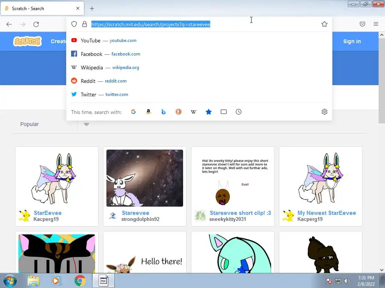Go back with the browser back arrow
The image size is (385, 288).
[9, 24]
